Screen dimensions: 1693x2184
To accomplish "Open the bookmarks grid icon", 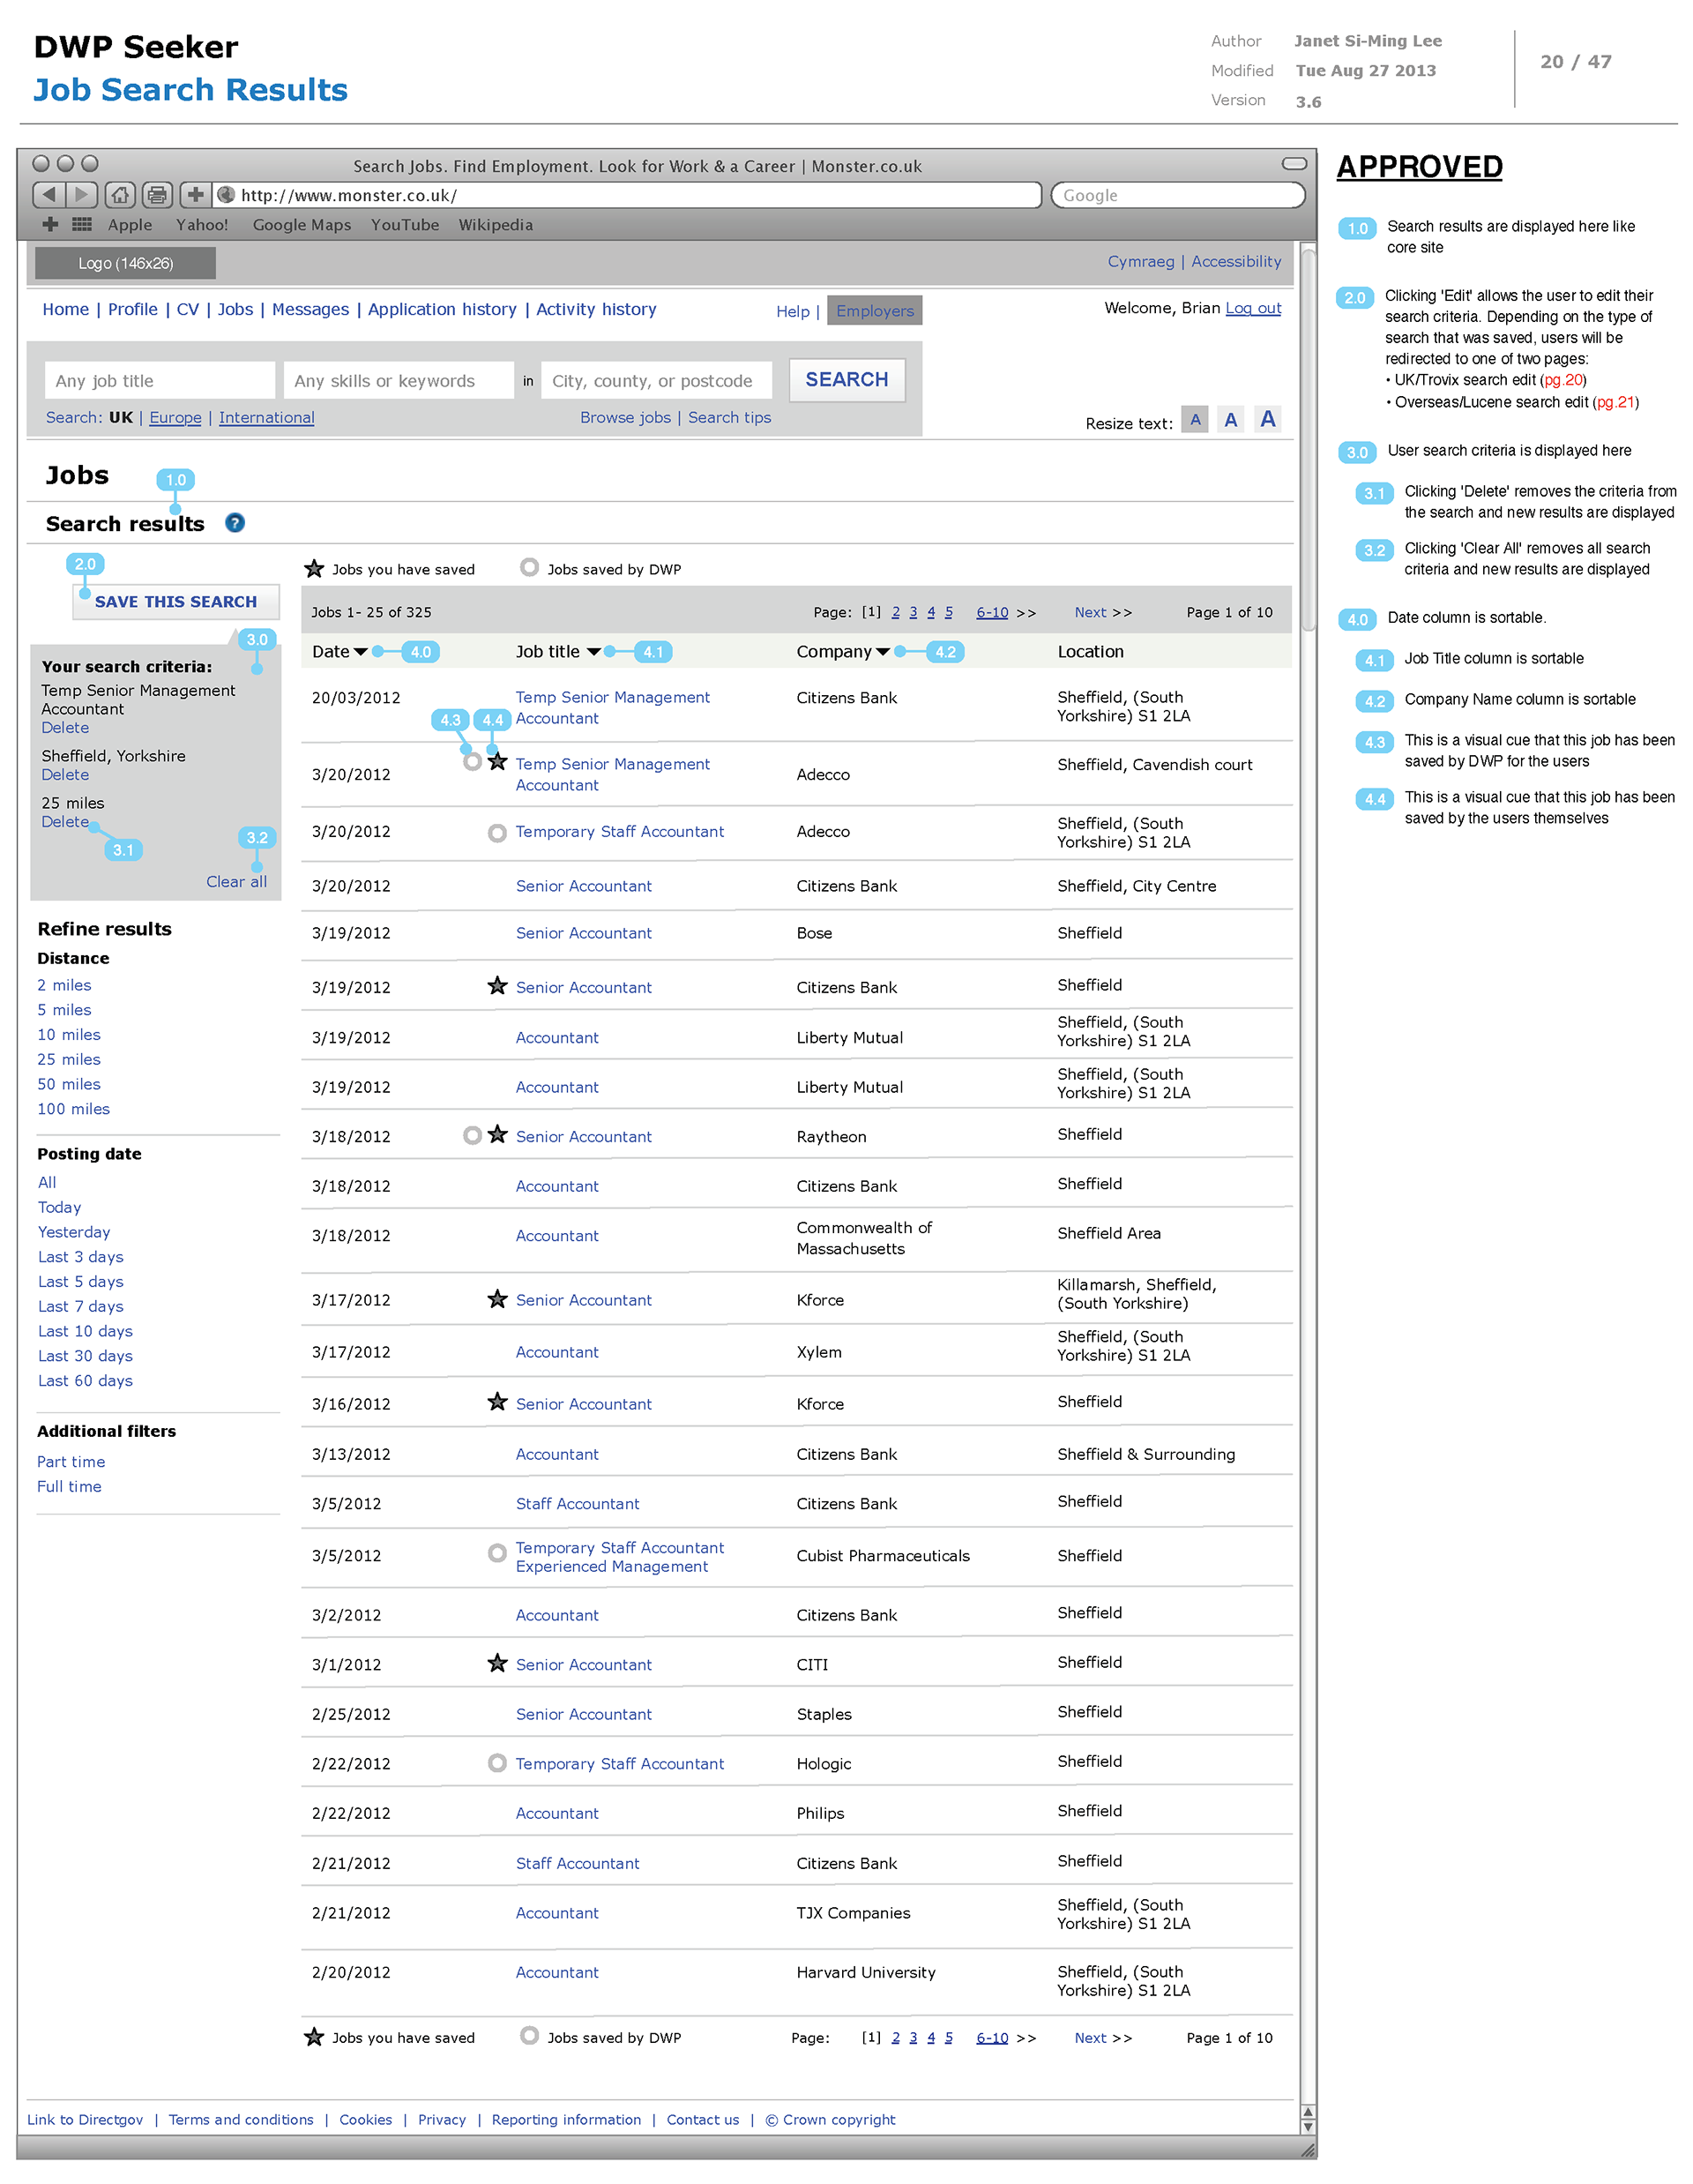I will tap(82, 225).
